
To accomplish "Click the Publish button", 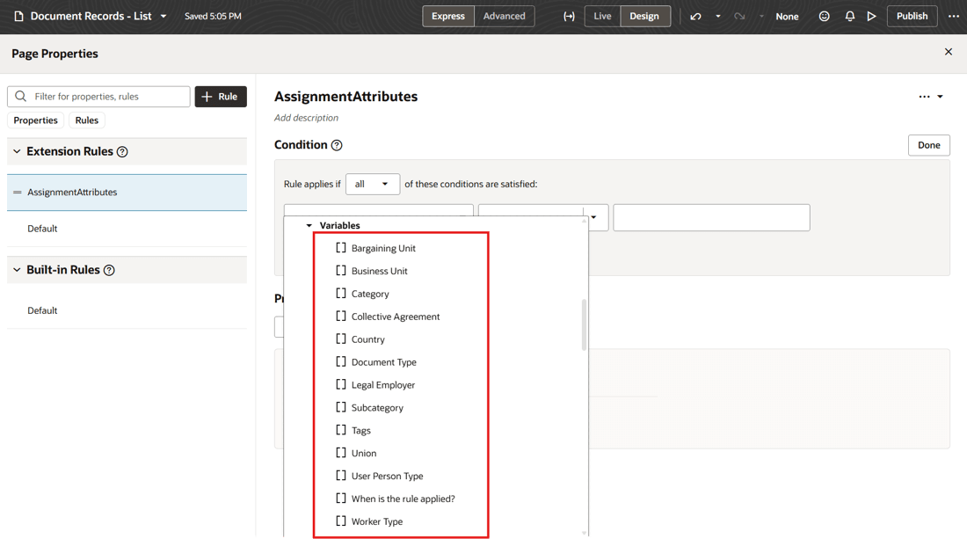I will (x=912, y=16).
